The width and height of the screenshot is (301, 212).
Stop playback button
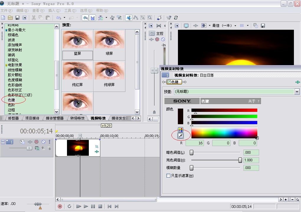(100, 206)
